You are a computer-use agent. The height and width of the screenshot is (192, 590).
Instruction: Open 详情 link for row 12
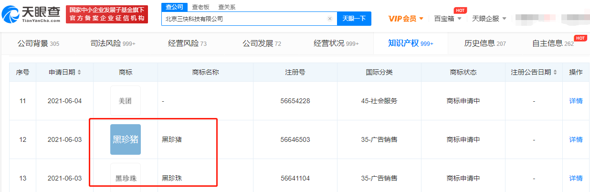576,139
